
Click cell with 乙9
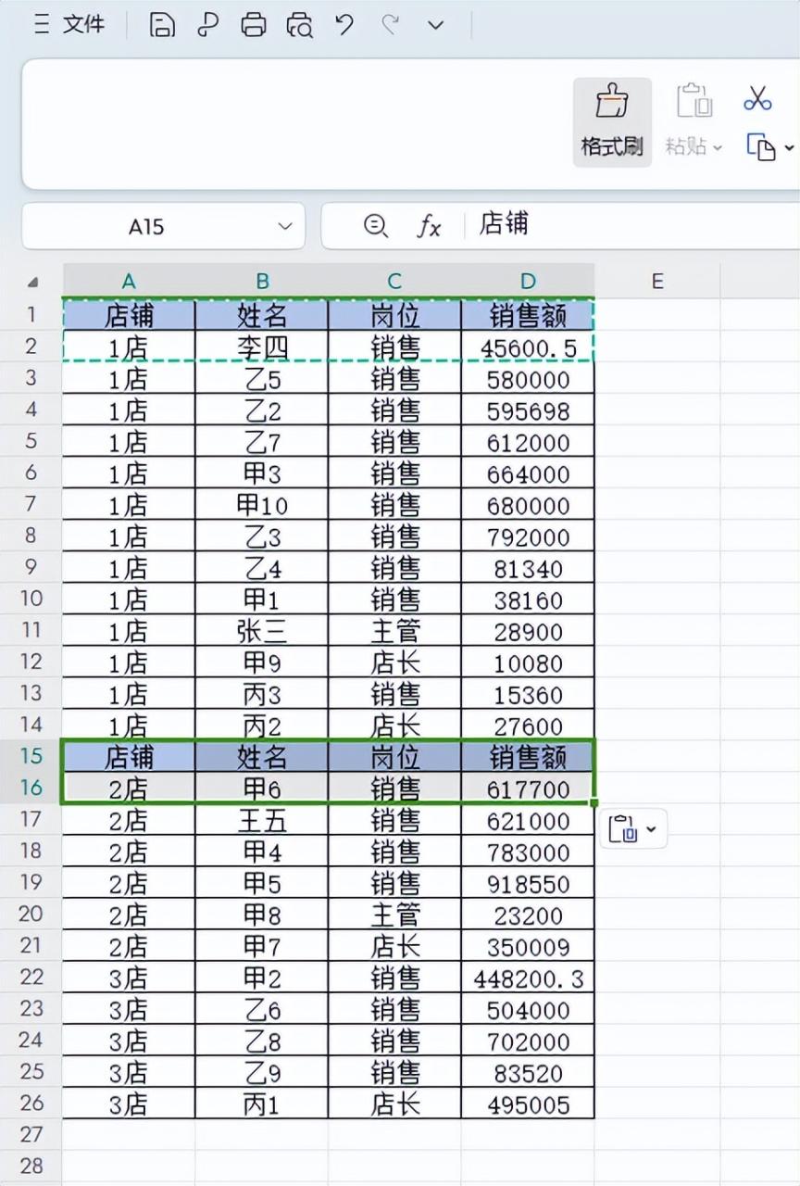click(x=262, y=1073)
